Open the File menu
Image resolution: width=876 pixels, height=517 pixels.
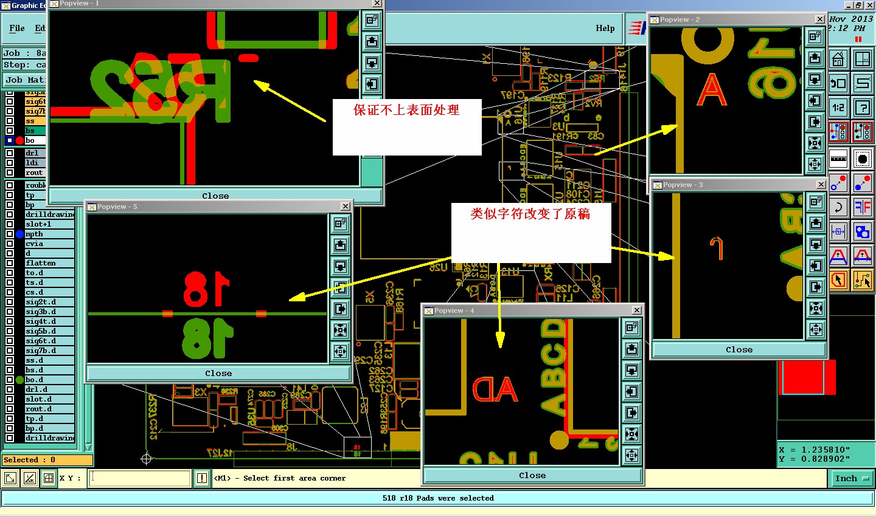tap(17, 28)
